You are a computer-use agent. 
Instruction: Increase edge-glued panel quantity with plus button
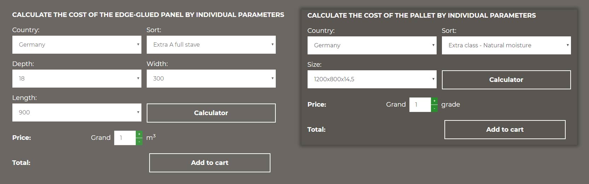139,134
